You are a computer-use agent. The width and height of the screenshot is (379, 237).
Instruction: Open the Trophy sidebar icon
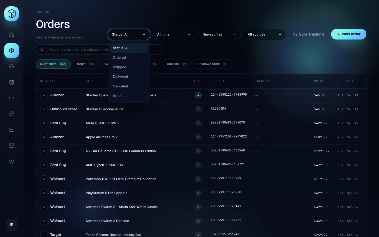pos(12,145)
